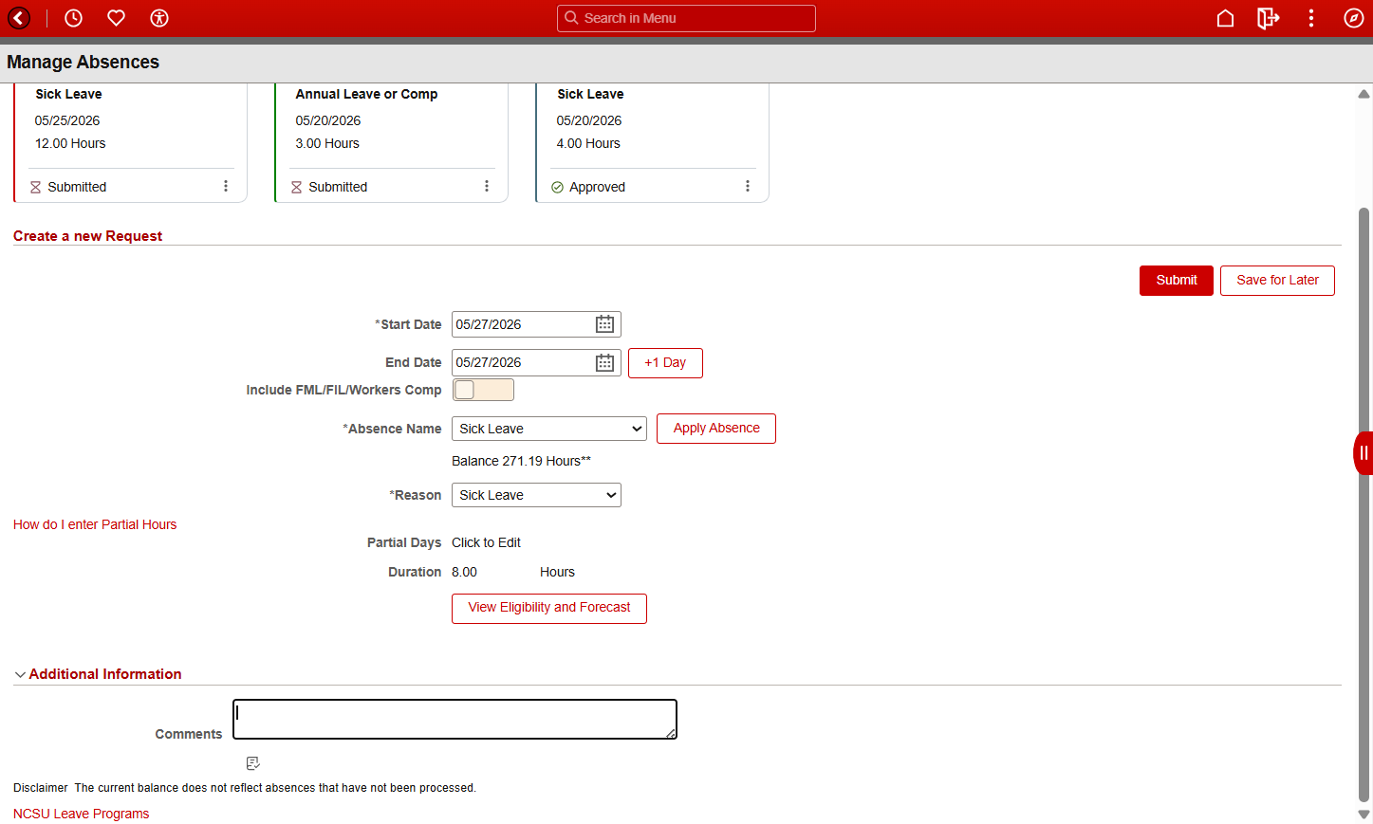Click the magnifier icon in menu search

pyautogui.click(x=571, y=18)
